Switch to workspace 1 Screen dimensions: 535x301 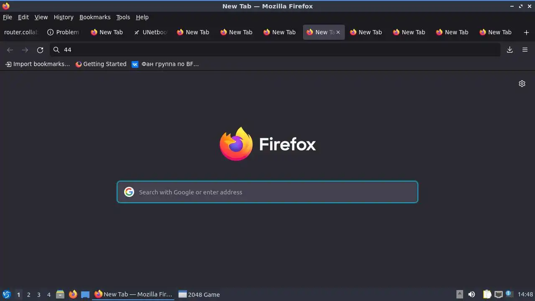coord(18,294)
